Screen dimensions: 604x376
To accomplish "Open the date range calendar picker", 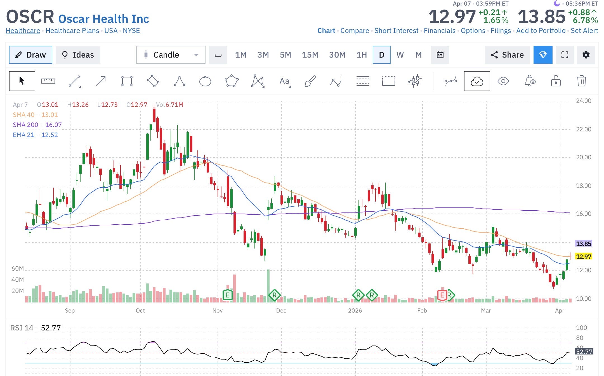I will [x=440, y=55].
